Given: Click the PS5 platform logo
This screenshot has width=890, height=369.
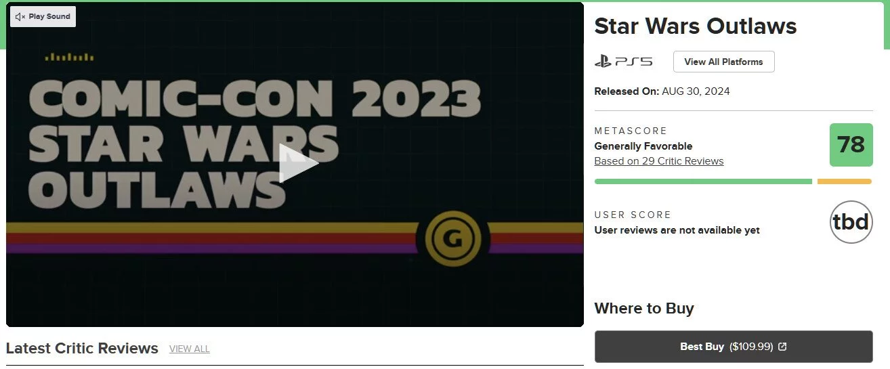Looking at the screenshot, I should point(623,62).
